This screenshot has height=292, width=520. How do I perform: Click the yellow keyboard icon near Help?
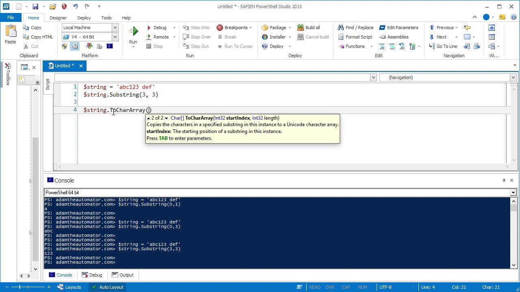pyautogui.click(x=503, y=17)
